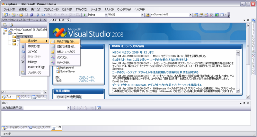The height and width of the screenshot is (137, 257).
Task: Open the コードのクリーンアップ article link
Action: point(155,72)
